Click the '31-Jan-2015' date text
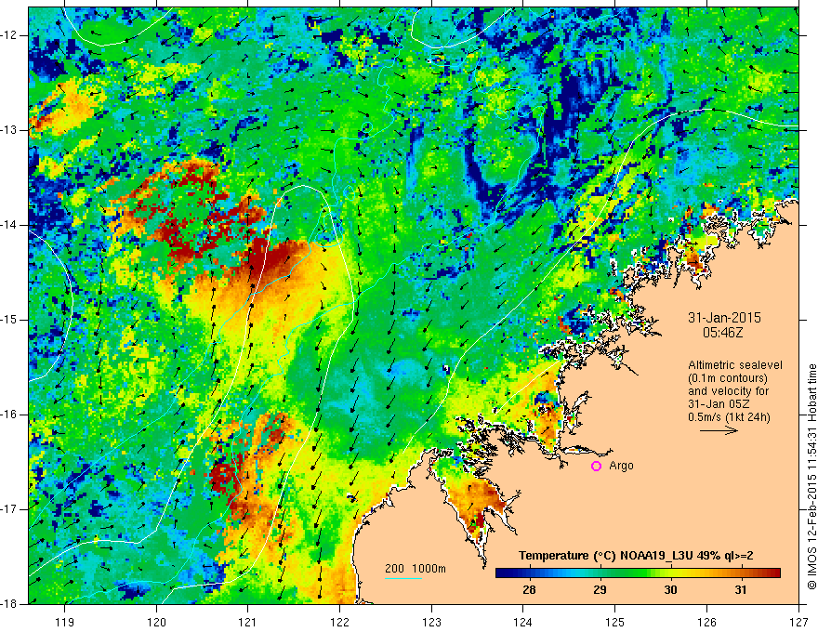 [724, 318]
